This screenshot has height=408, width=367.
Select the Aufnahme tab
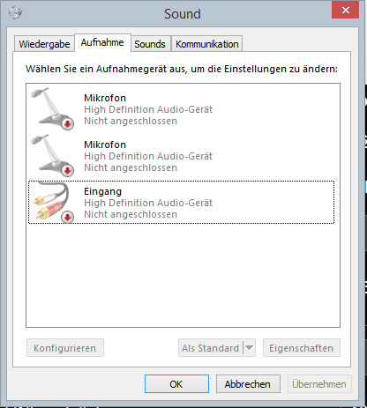click(102, 42)
